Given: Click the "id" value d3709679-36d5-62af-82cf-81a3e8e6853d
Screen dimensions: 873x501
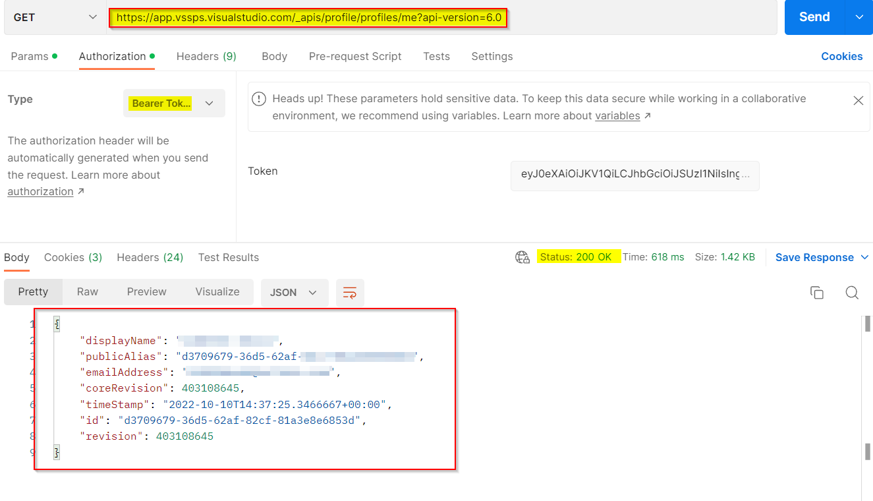Looking at the screenshot, I should pos(239,420).
